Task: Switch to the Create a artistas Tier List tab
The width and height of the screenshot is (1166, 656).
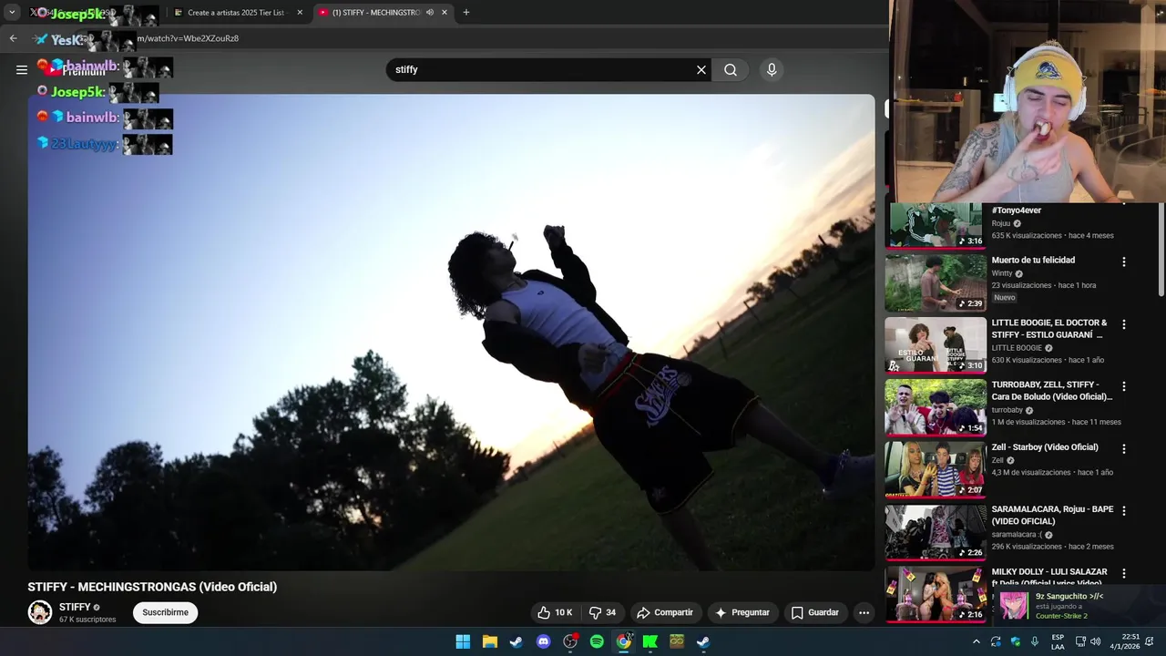Action: [236, 13]
